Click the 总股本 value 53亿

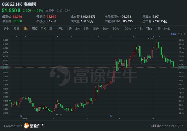[156, 17]
